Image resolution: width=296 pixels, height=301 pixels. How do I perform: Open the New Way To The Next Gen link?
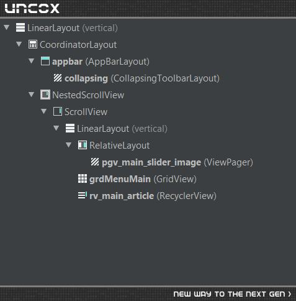coord(232,294)
